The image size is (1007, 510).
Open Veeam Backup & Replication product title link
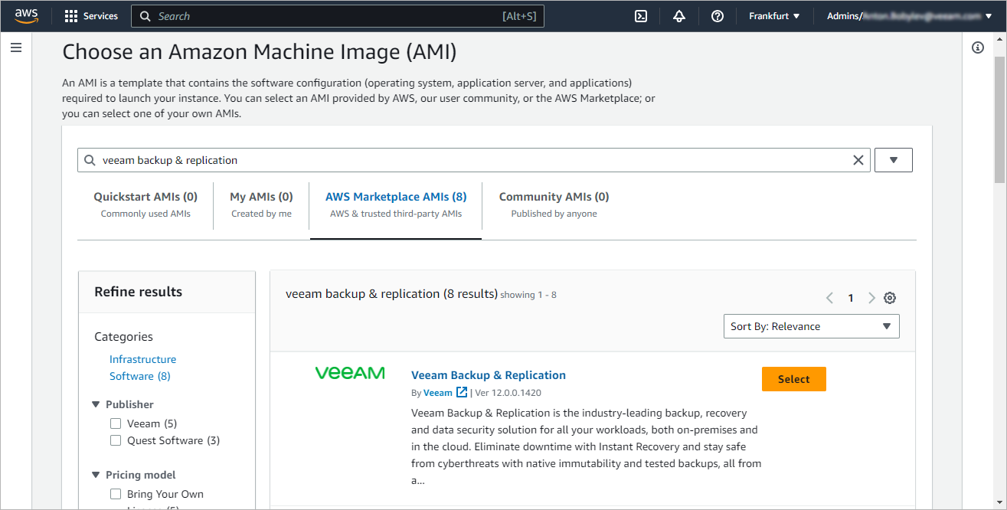[x=489, y=375]
